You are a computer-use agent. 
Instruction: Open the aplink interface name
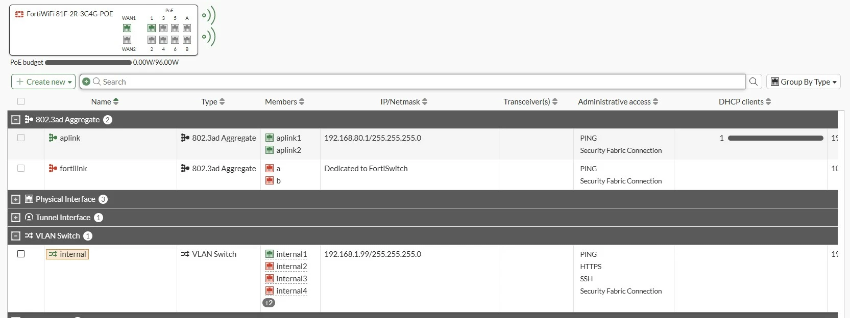(x=70, y=138)
